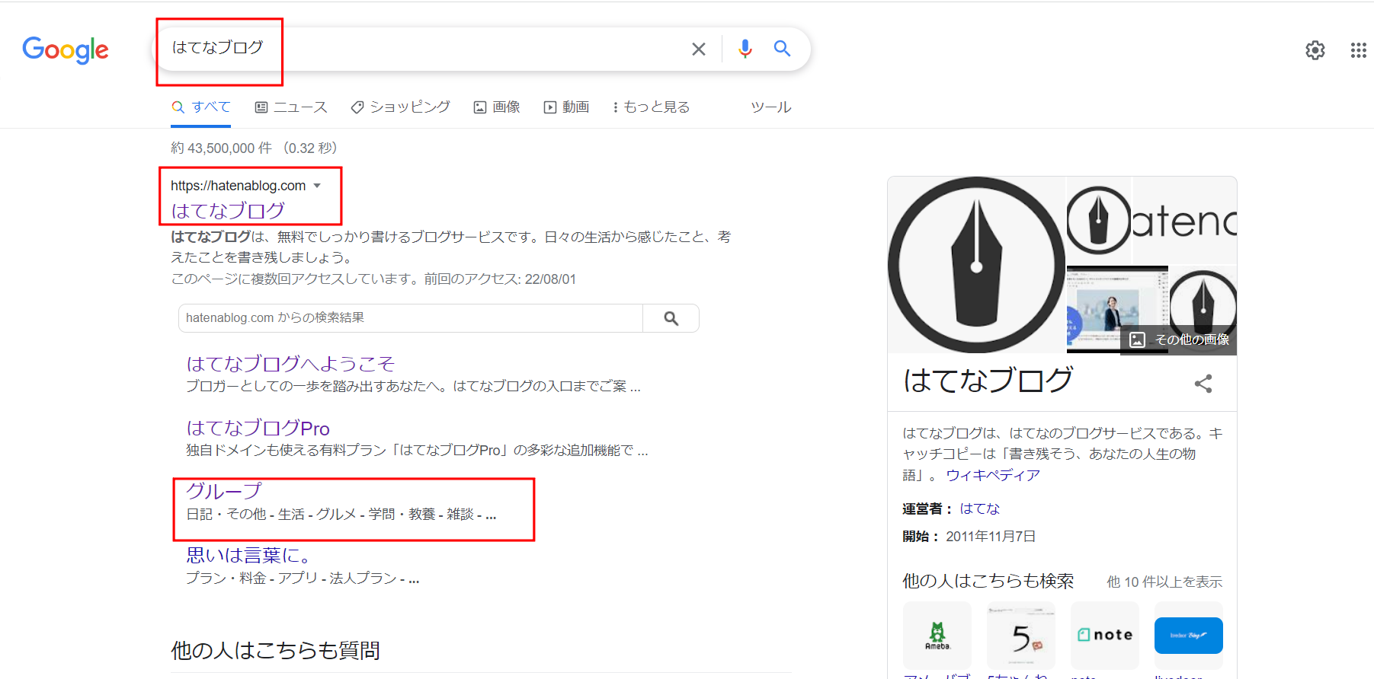Select the note related search thumbnail
This screenshot has width=1374, height=679.
(1105, 635)
